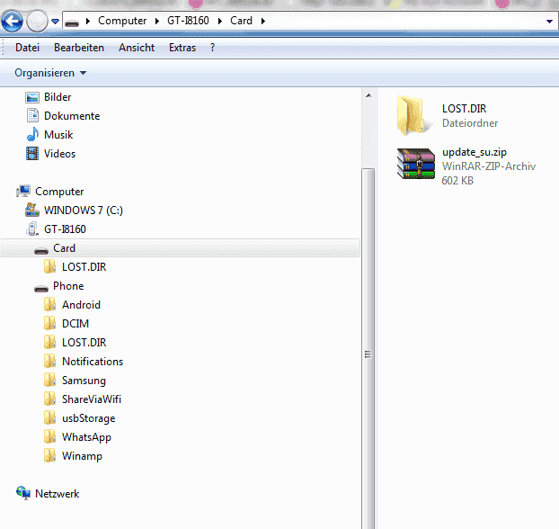Click LOST.DIR folder icon under Card
559x529 pixels.
(x=50, y=266)
